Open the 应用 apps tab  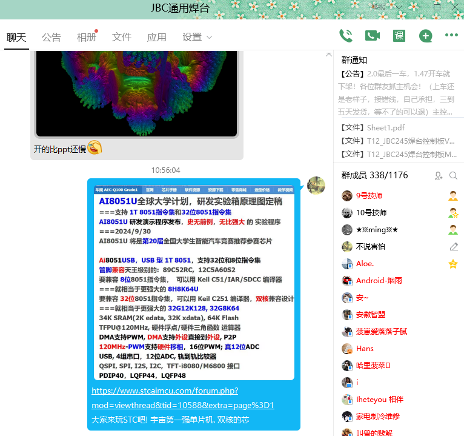coord(156,38)
